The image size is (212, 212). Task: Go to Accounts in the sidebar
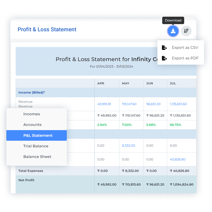click(x=32, y=125)
